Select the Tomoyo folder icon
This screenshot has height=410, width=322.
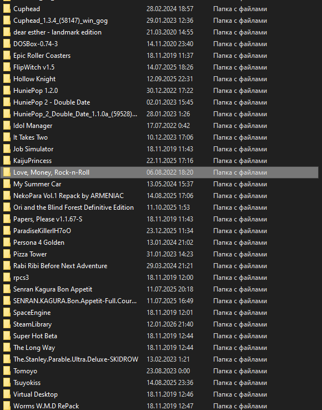[x=7, y=371]
